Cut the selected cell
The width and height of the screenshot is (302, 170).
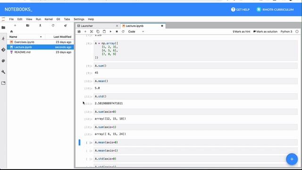(x=92, y=32)
